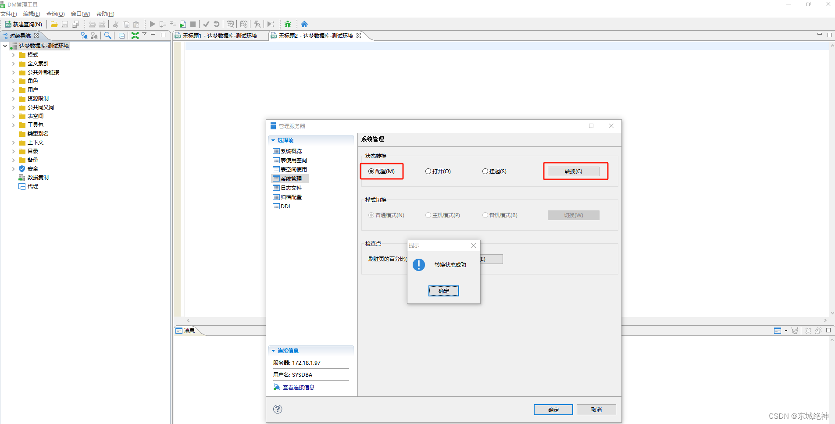Image resolution: width=835 pixels, height=424 pixels.
Task: Click the copy toolbar icon
Action: click(126, 24)
